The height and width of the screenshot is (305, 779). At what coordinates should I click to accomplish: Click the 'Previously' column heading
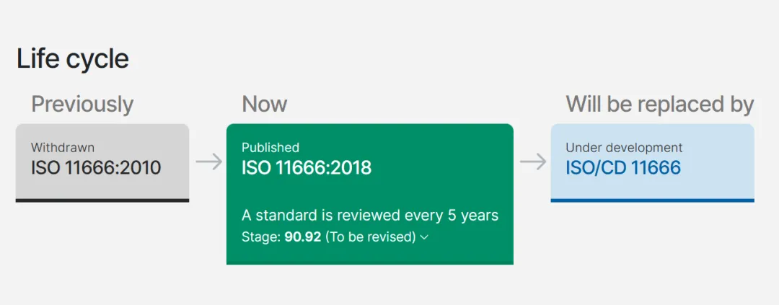[82, 104]
